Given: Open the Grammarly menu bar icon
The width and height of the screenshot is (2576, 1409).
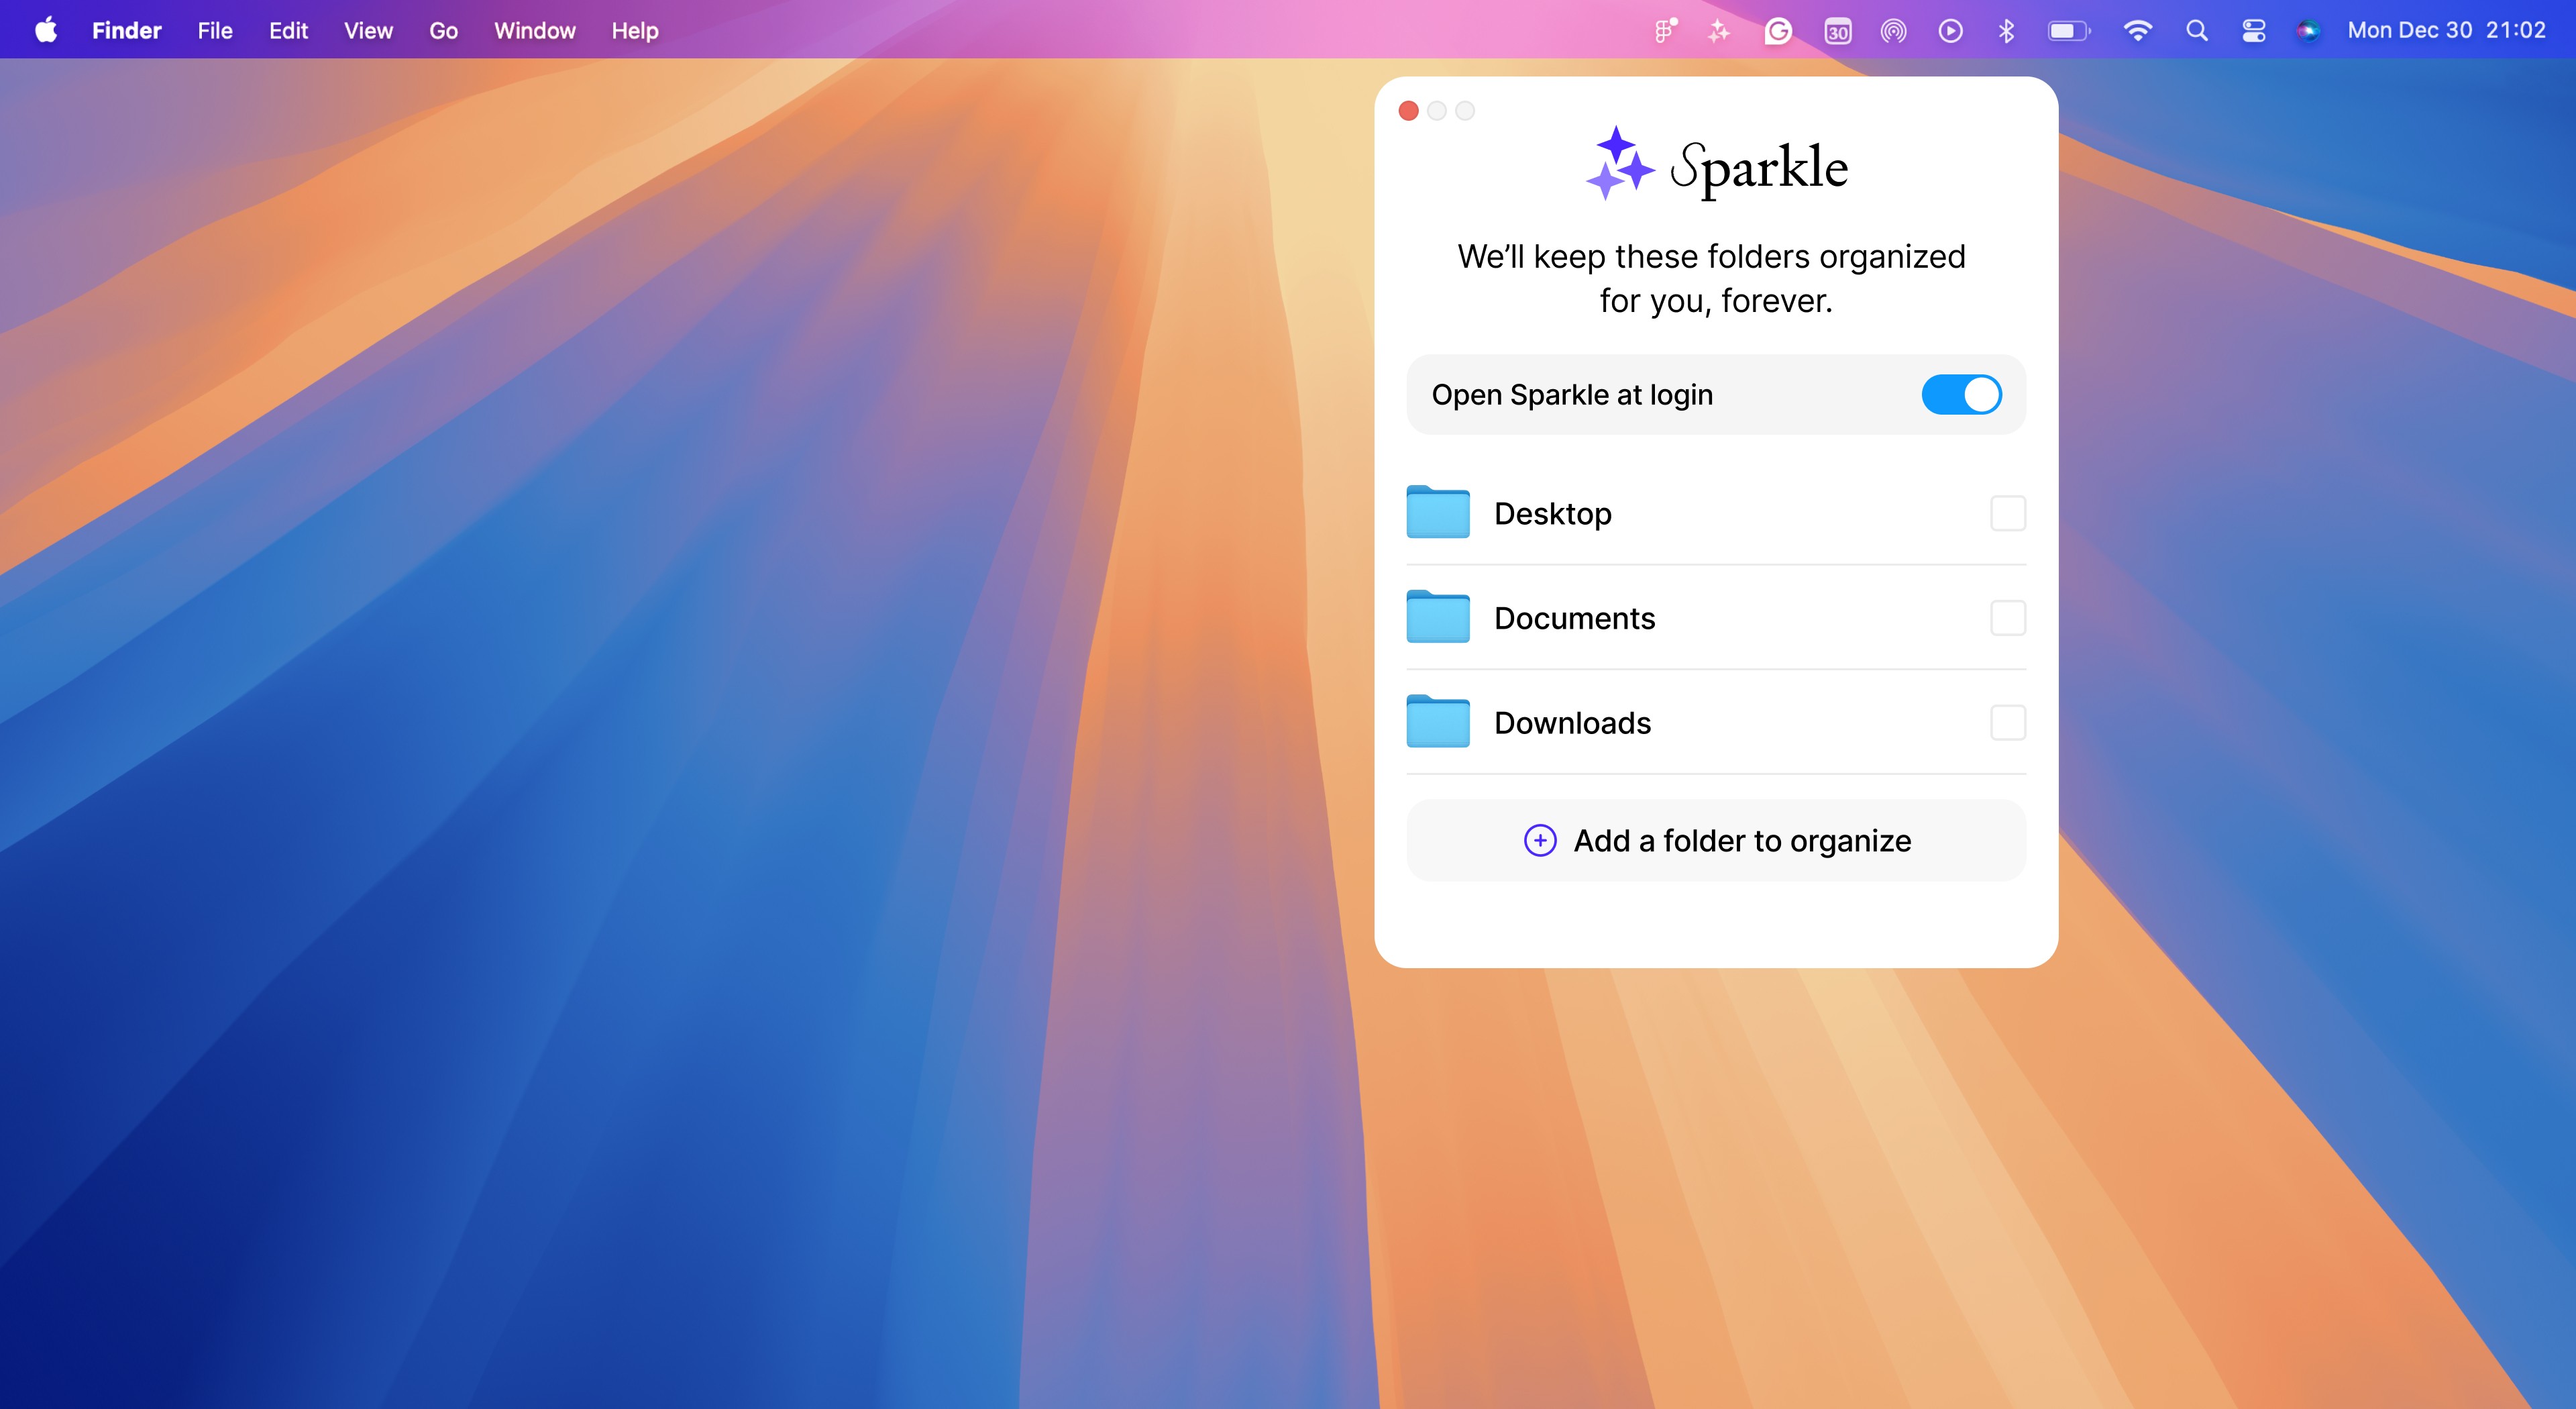Looking at the screenshot, I should point(1778,31).
